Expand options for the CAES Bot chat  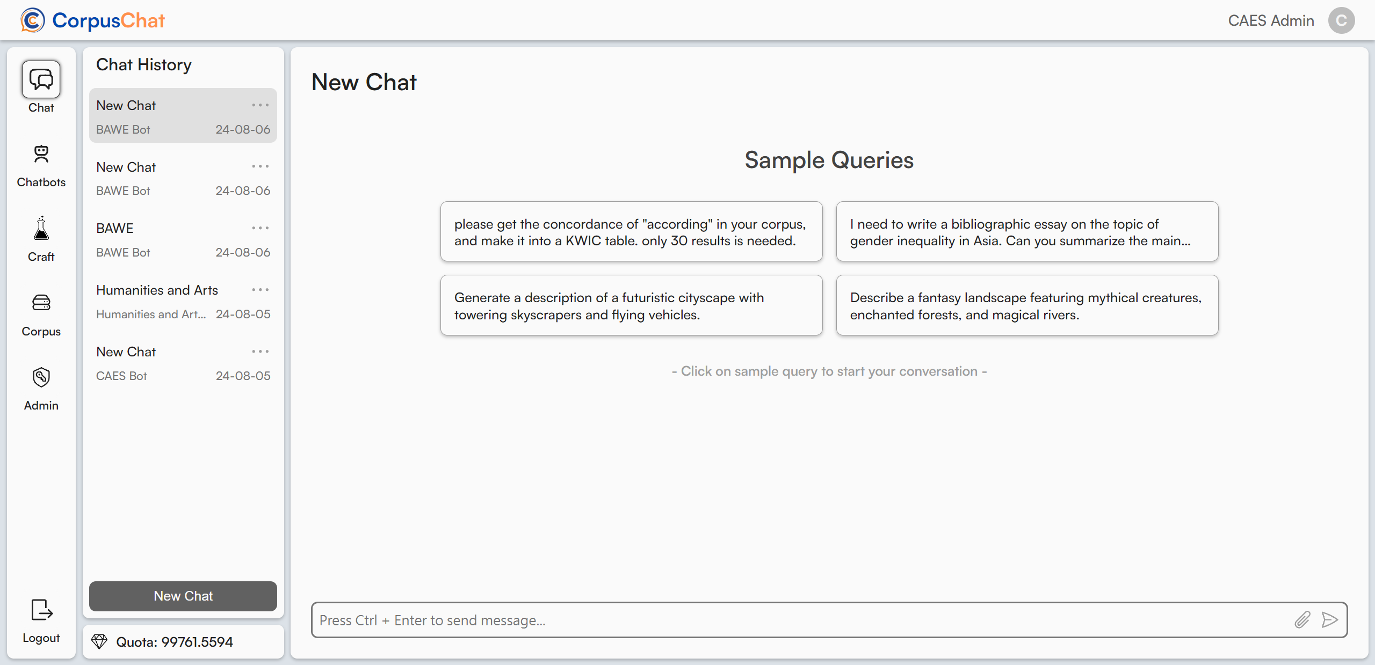pos(260,352)
